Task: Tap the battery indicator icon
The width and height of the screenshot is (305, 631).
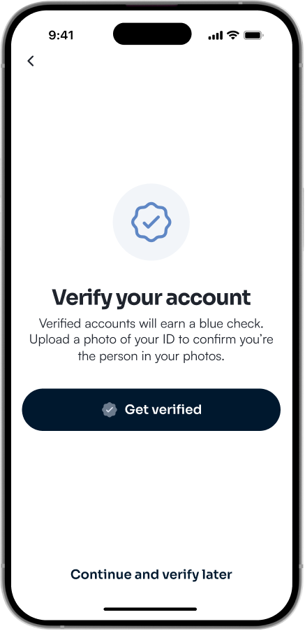Action: (253, 36)
